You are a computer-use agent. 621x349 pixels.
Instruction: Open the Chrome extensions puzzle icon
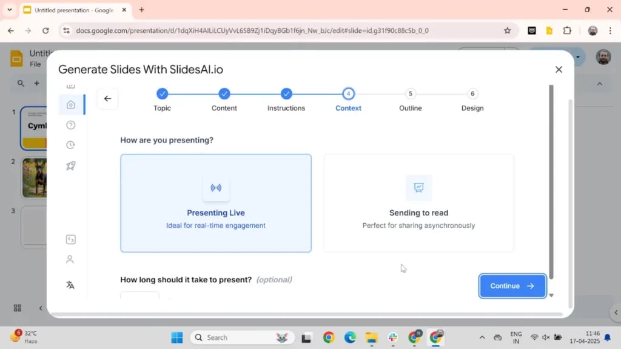click(x=568, y=30)
